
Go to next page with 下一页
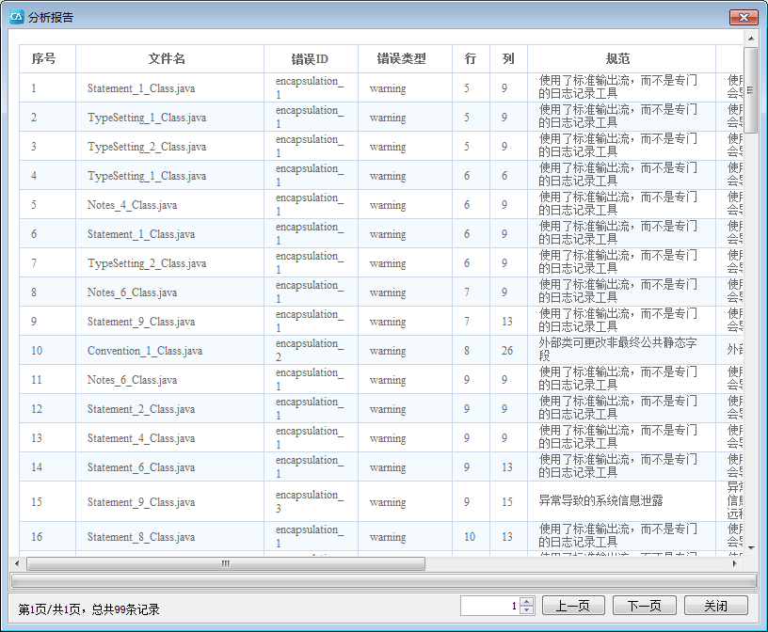(644, 607)
